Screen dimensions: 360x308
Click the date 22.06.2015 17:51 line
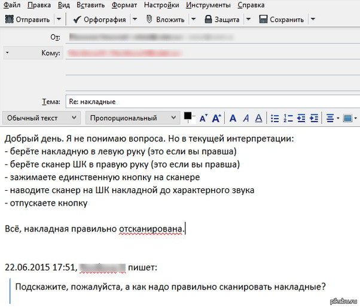[81, 267]
